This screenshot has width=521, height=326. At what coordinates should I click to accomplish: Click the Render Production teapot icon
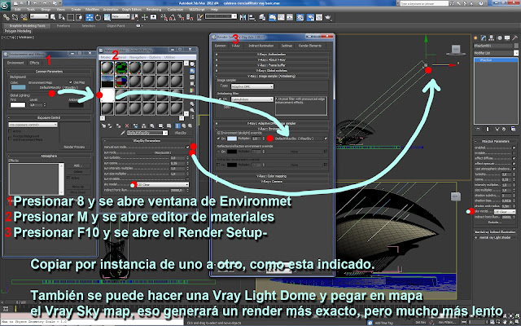point(328,17)
